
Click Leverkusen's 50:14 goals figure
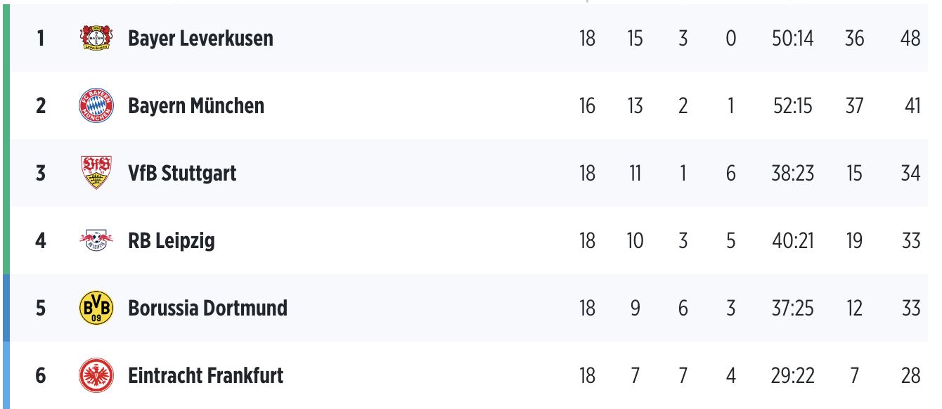[x=792, y=38]
